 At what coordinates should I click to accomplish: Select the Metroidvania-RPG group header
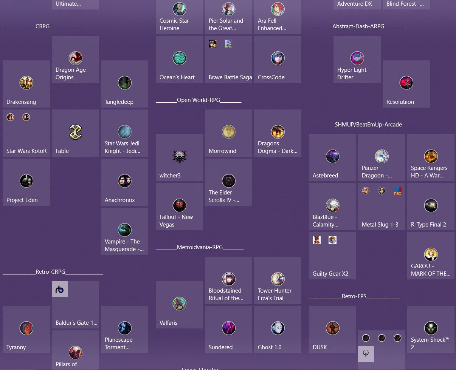click(200, 247)
